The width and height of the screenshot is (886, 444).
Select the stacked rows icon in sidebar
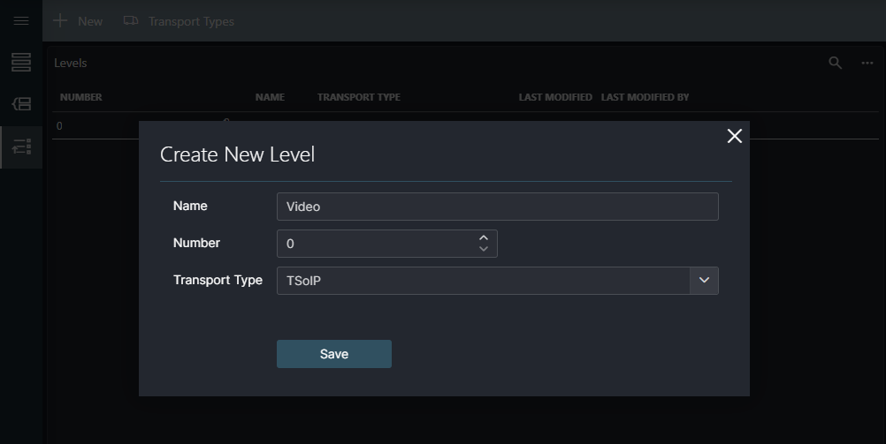[x=21, y=63]
